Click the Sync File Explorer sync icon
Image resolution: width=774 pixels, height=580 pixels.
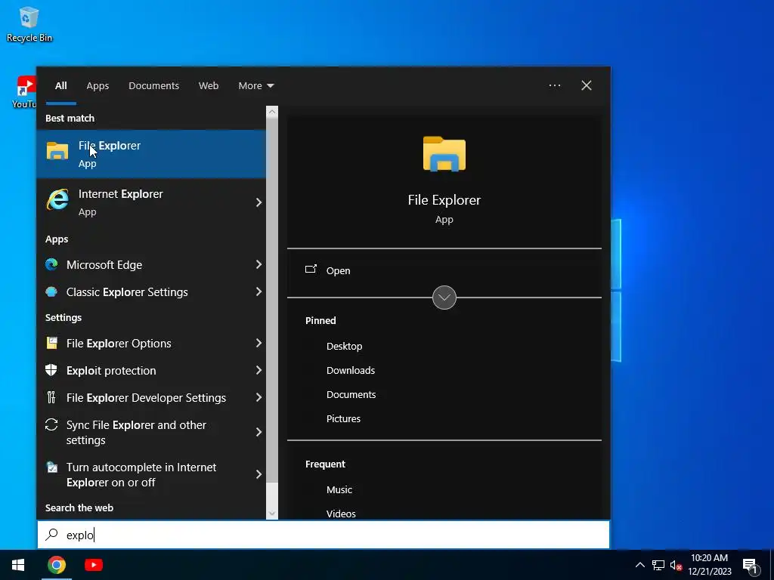point(51,424)
